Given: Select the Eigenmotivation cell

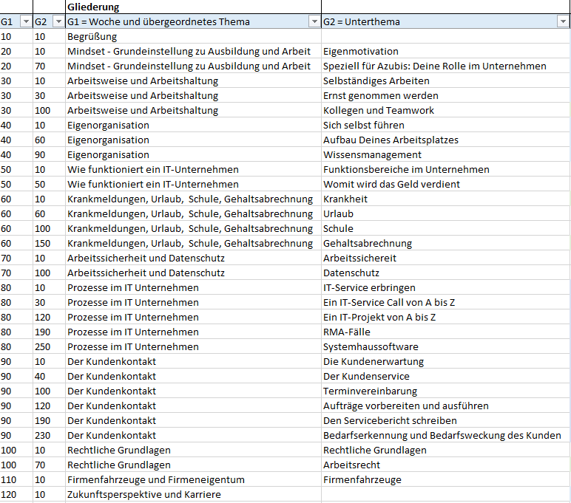Looking at the screenshot, I should (445, 51).
